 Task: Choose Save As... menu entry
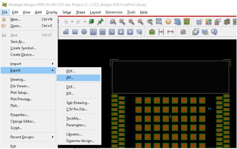(29, 41)
